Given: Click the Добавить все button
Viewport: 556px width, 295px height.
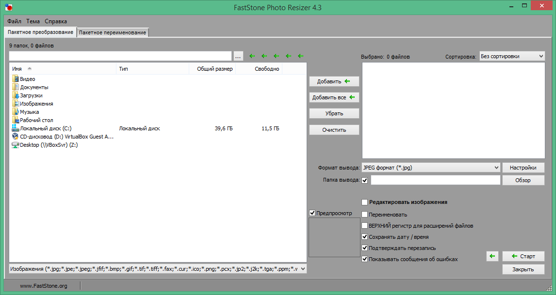Looking at the screenshot, I should pos(334,97).
